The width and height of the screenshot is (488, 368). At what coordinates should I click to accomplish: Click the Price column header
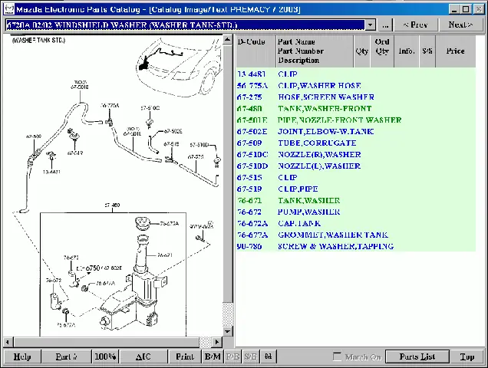point(455,51)
